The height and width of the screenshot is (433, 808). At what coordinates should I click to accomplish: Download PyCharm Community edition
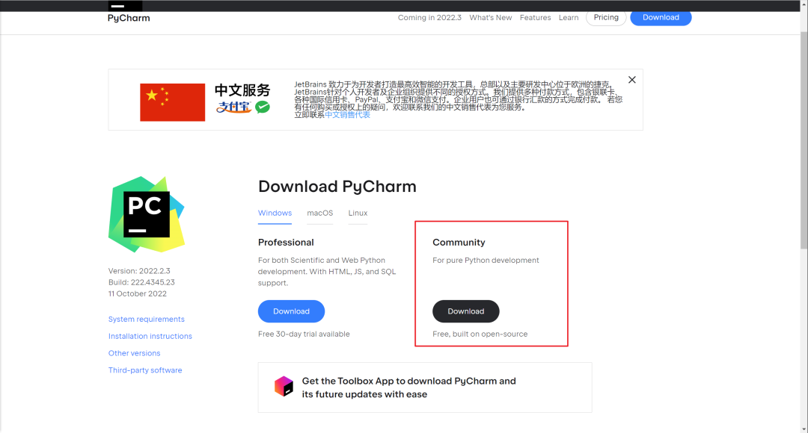pos(466,311)
